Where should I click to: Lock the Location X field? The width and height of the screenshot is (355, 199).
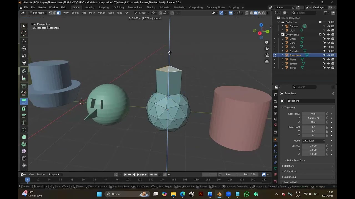point(327,114)
